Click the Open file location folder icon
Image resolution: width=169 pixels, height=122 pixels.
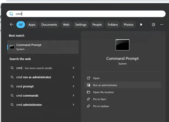(88, 92)
